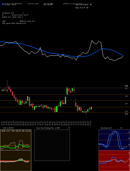130x171 pixels.
Task: Click the '(MGR) 8.6, 20.3, 24.1' ADX values
Action: 27,21
